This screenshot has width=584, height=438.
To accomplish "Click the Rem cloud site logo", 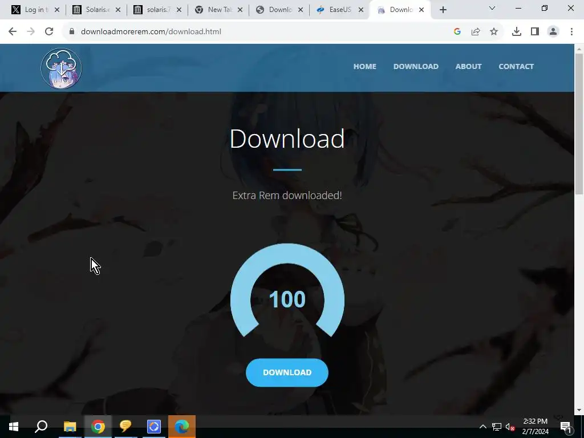I will (x=61, y=68).
